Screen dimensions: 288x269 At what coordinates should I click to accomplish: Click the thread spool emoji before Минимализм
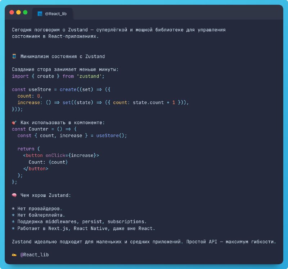point(14,56)
